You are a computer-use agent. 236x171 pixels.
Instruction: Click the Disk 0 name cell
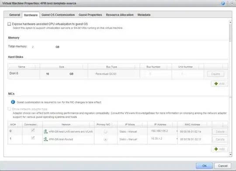coord(24,74)
